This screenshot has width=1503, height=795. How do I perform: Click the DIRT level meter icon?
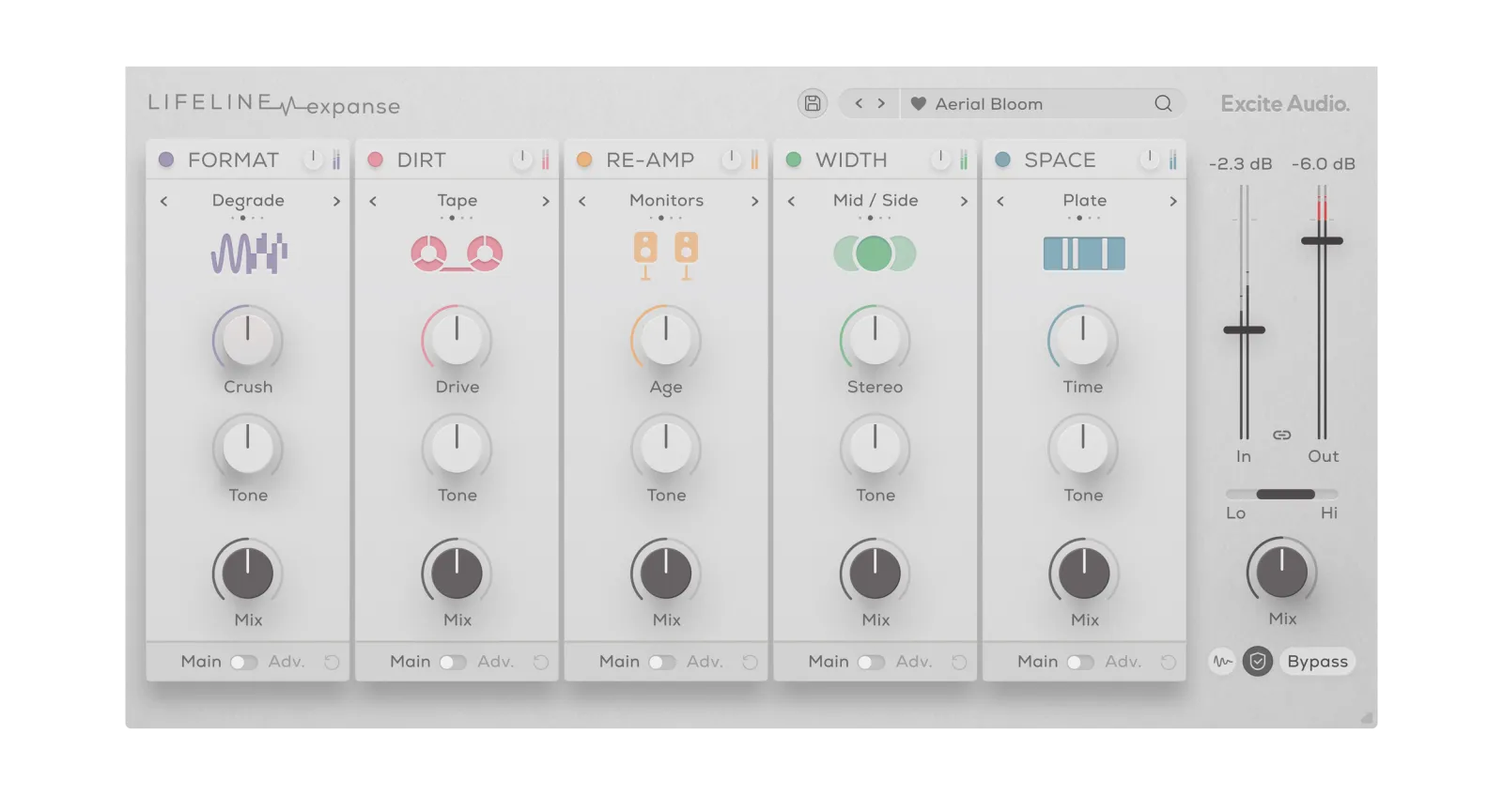(545, 160)
